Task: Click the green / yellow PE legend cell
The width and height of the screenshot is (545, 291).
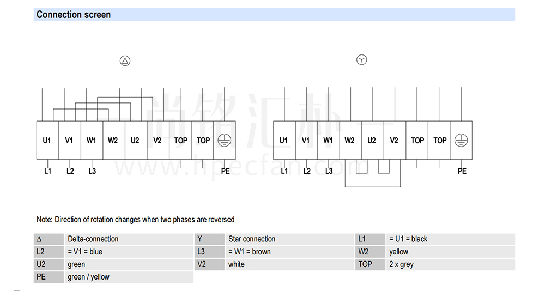Action: coord(129,277)
